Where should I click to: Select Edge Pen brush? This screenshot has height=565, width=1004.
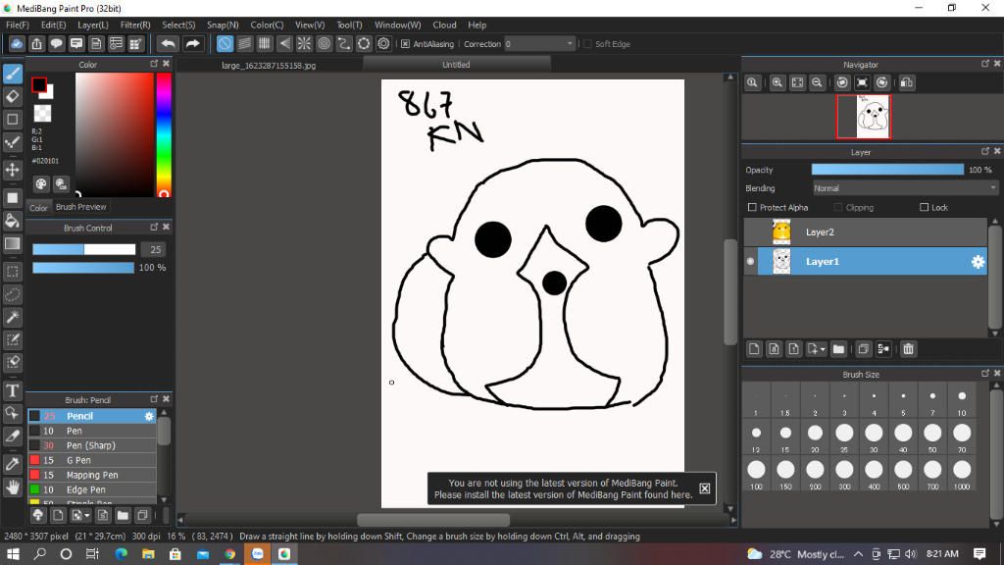92,489
